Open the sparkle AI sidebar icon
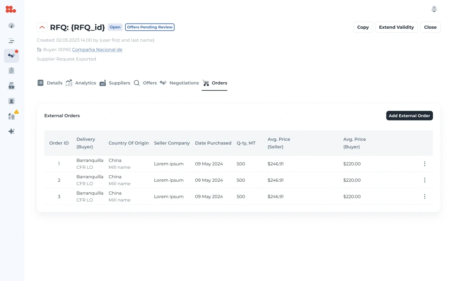 pos(11,131)
